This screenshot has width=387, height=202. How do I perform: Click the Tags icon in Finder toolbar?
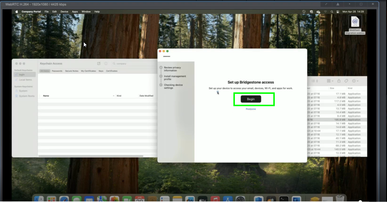347,81
